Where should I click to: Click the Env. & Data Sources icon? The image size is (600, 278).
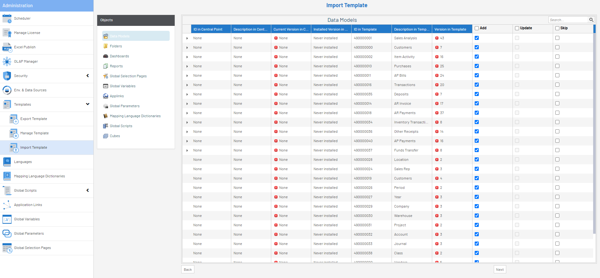click(7, 90)
